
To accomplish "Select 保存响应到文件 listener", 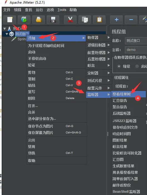I will pos(128,127).
